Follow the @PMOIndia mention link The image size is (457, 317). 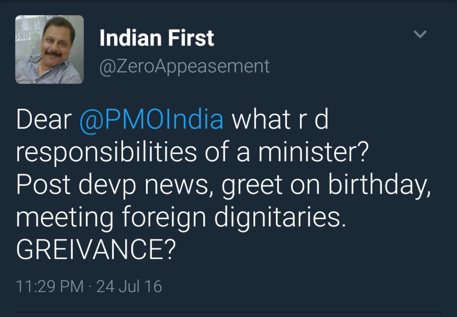pos(152,120)
